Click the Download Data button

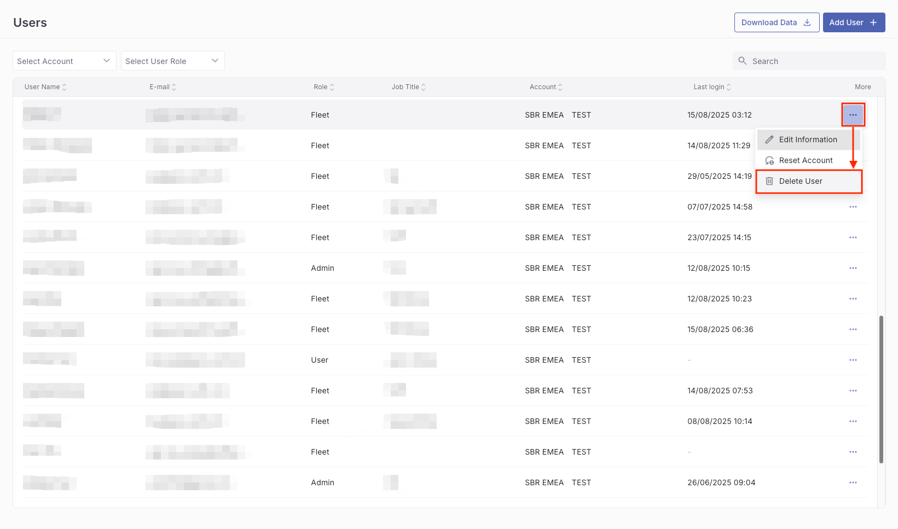click(777, 22)
